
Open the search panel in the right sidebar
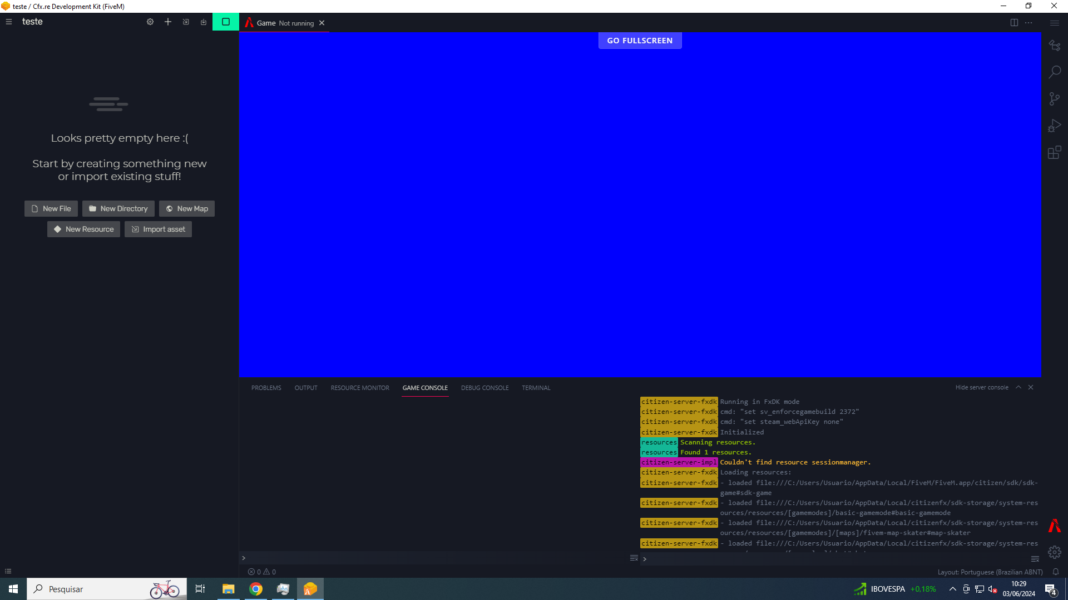(x=1055, y=72)
